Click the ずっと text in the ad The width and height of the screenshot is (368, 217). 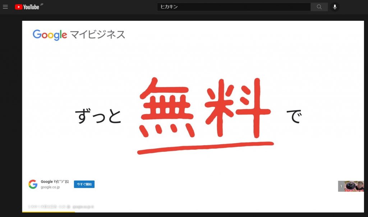click(98, 116)
